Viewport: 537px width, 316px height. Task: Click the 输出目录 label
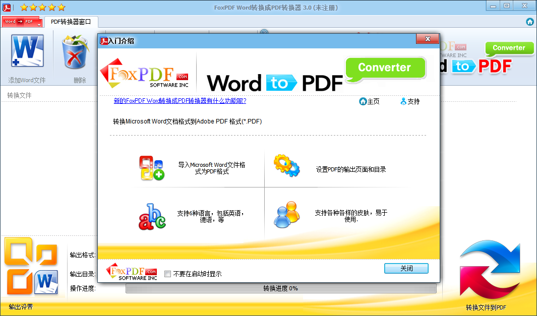click(83, 274)
